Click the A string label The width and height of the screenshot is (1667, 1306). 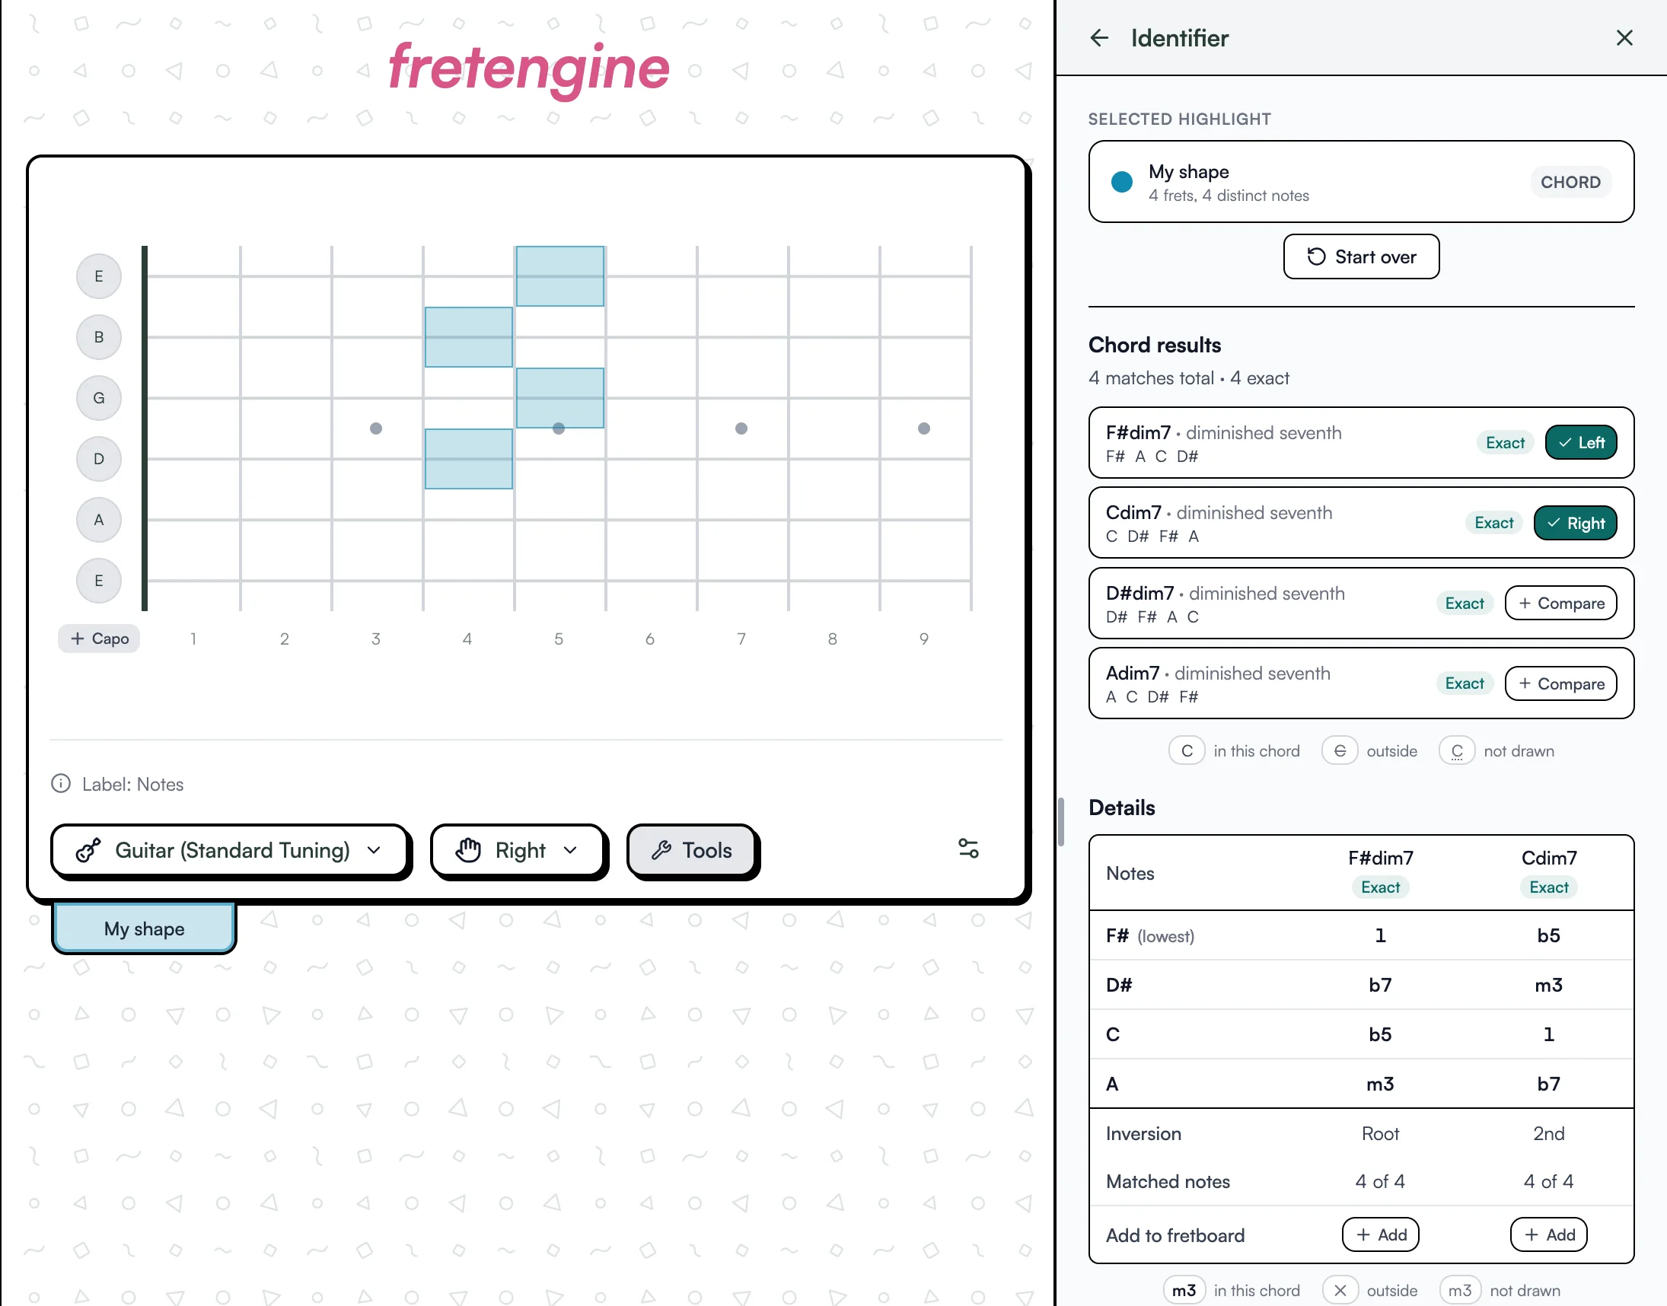click(x=99, y=520)
